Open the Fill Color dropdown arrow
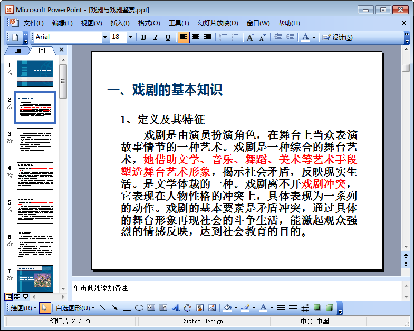The height and width of the screenshot is (331, 414). (236, 308)
